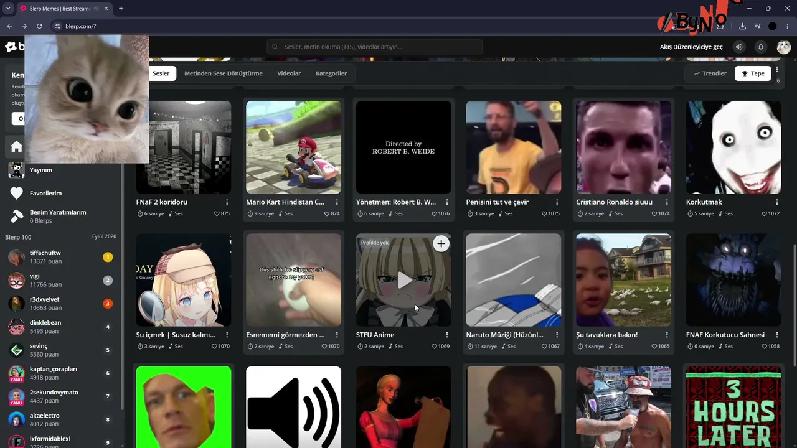Open Benim Yaratımlarım hammer icon
The height and width of the screenshot is (448, 797).
click(17, 216)
